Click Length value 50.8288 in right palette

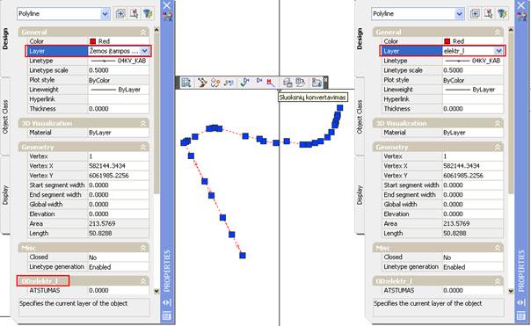[x=473, y=234]
